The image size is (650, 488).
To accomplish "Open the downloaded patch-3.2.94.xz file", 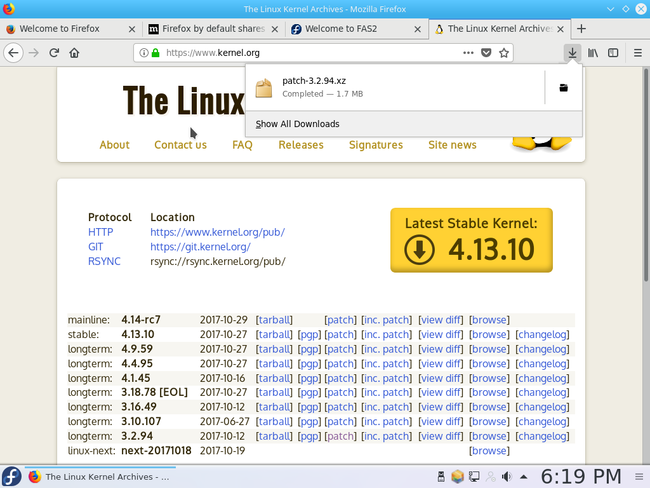I will coord(394,87).
